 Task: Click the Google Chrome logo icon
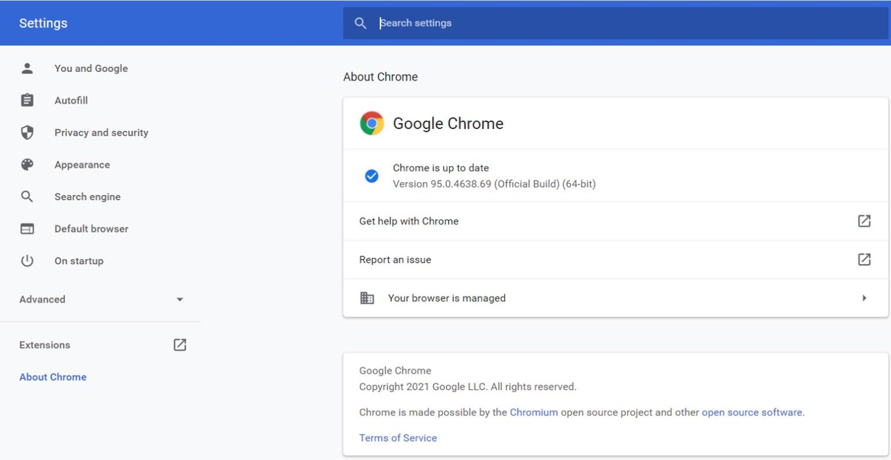click(372, 124)
